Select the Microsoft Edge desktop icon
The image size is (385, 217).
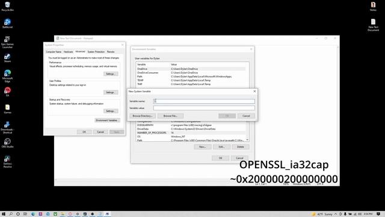(7, 76)
